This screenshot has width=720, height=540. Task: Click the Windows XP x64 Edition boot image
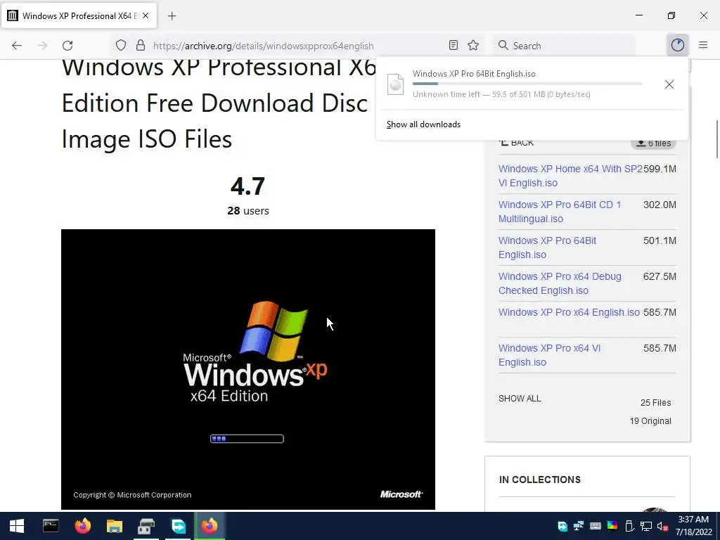(x=248, y=369)
